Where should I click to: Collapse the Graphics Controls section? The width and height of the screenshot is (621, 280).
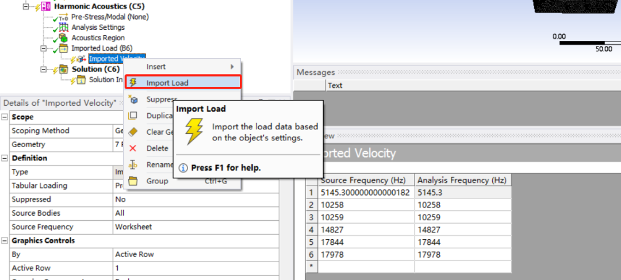(5, 241)
